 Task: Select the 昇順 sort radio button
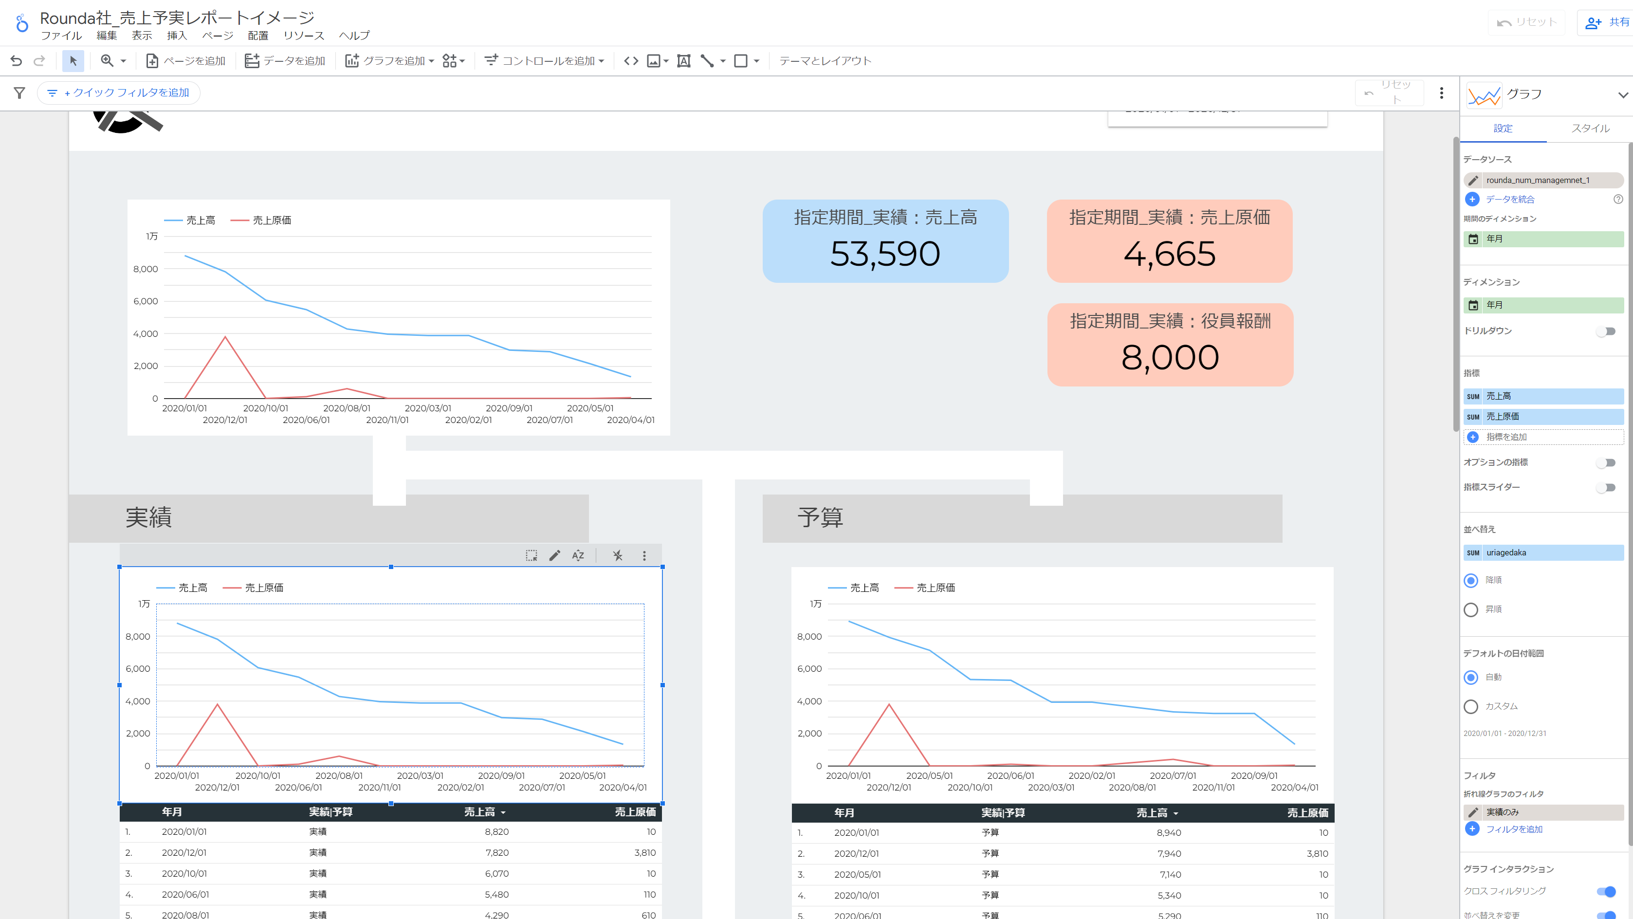[1471, 610]
